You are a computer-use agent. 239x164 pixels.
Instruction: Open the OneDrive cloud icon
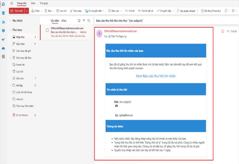(3, 48)
